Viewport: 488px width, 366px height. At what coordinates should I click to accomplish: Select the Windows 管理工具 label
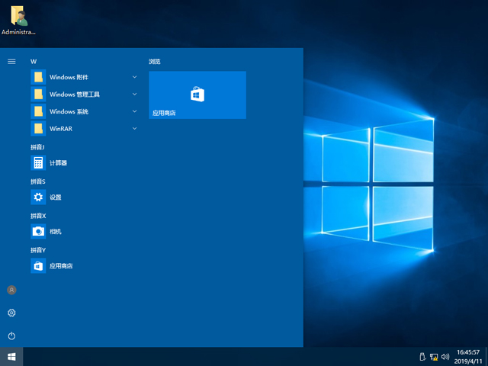tap(75, 95)
